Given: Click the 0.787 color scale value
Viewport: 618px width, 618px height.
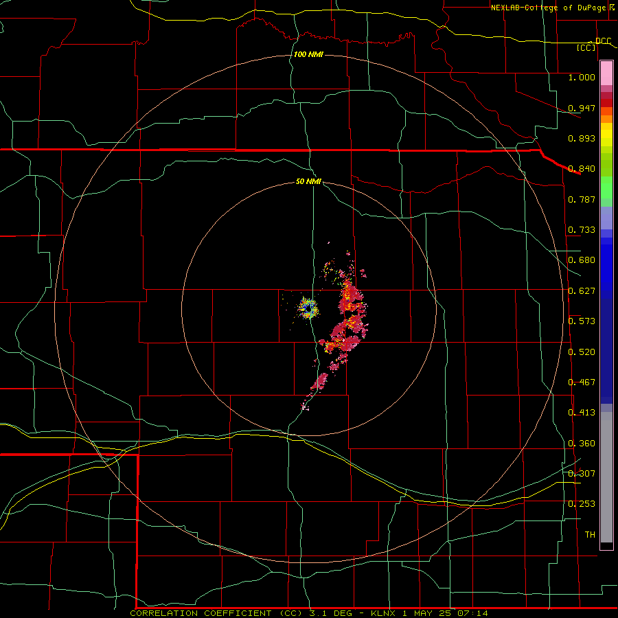Looking at the screenshot, I should click(x=582, y=199).
